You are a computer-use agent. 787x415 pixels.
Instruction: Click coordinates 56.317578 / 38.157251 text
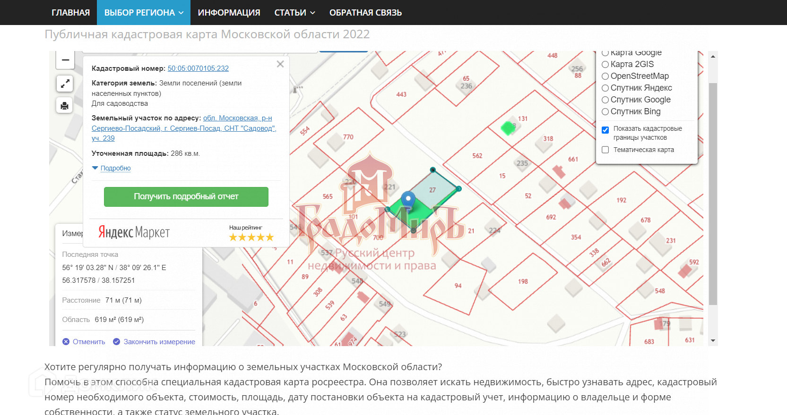tap(98, 280)
